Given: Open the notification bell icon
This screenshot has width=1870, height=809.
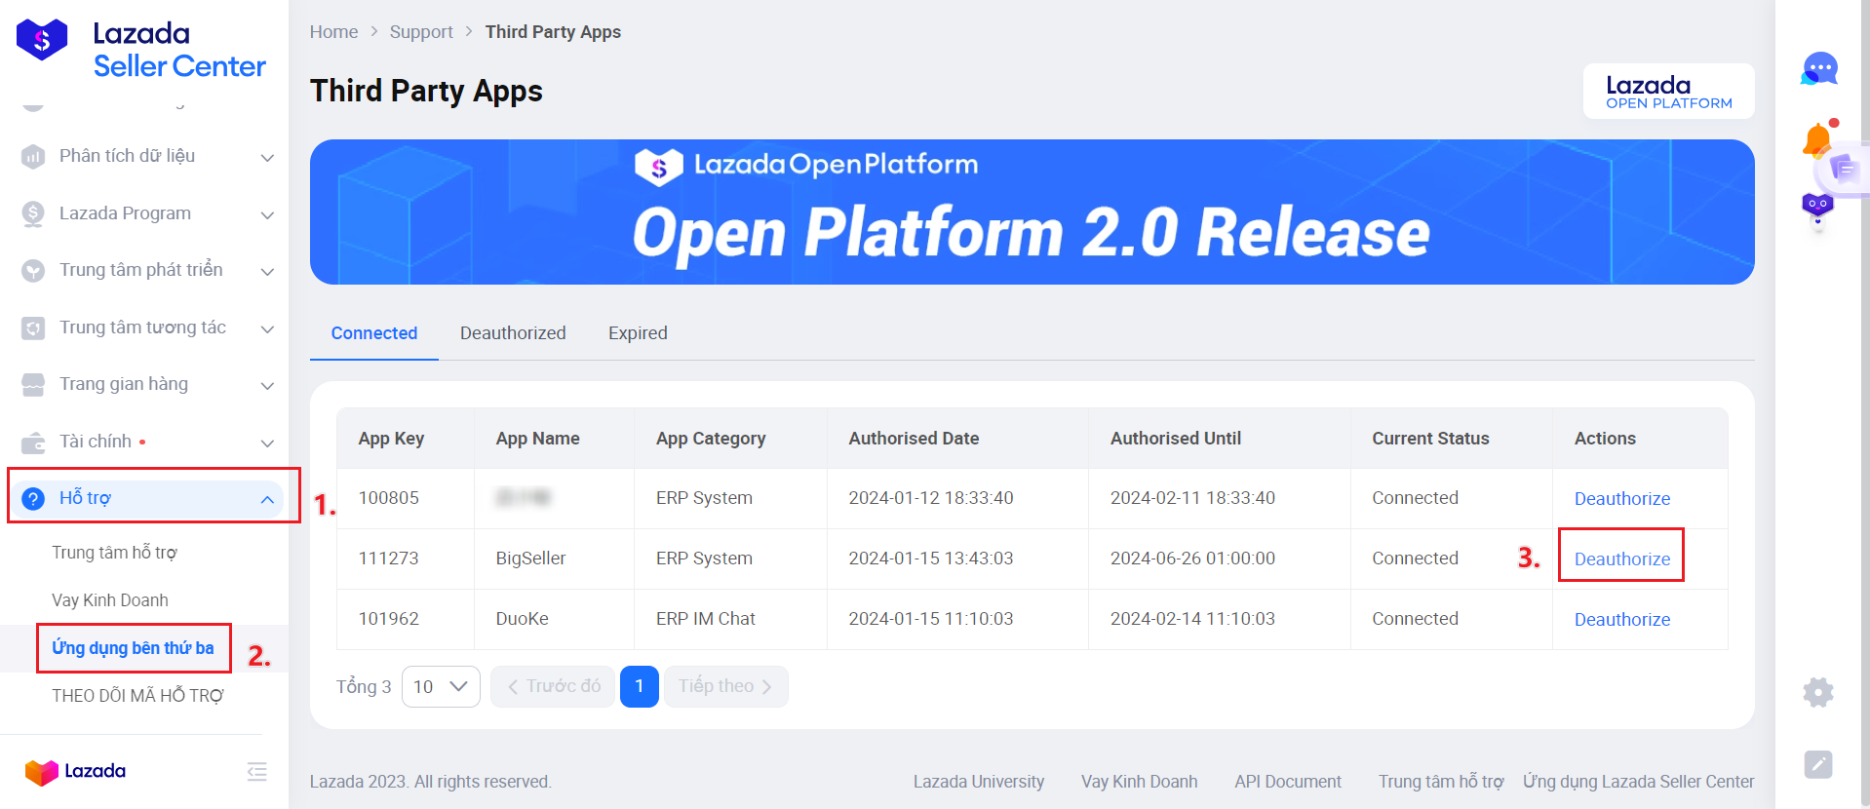Looking at the screenshot, I should click(x=1816, y=140).
